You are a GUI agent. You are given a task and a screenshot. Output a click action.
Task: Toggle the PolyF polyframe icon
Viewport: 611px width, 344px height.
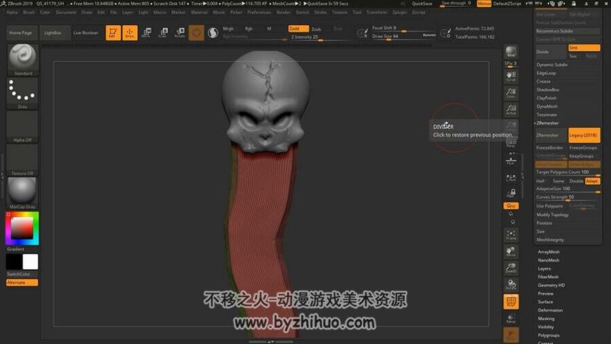[x=511, y=301]
